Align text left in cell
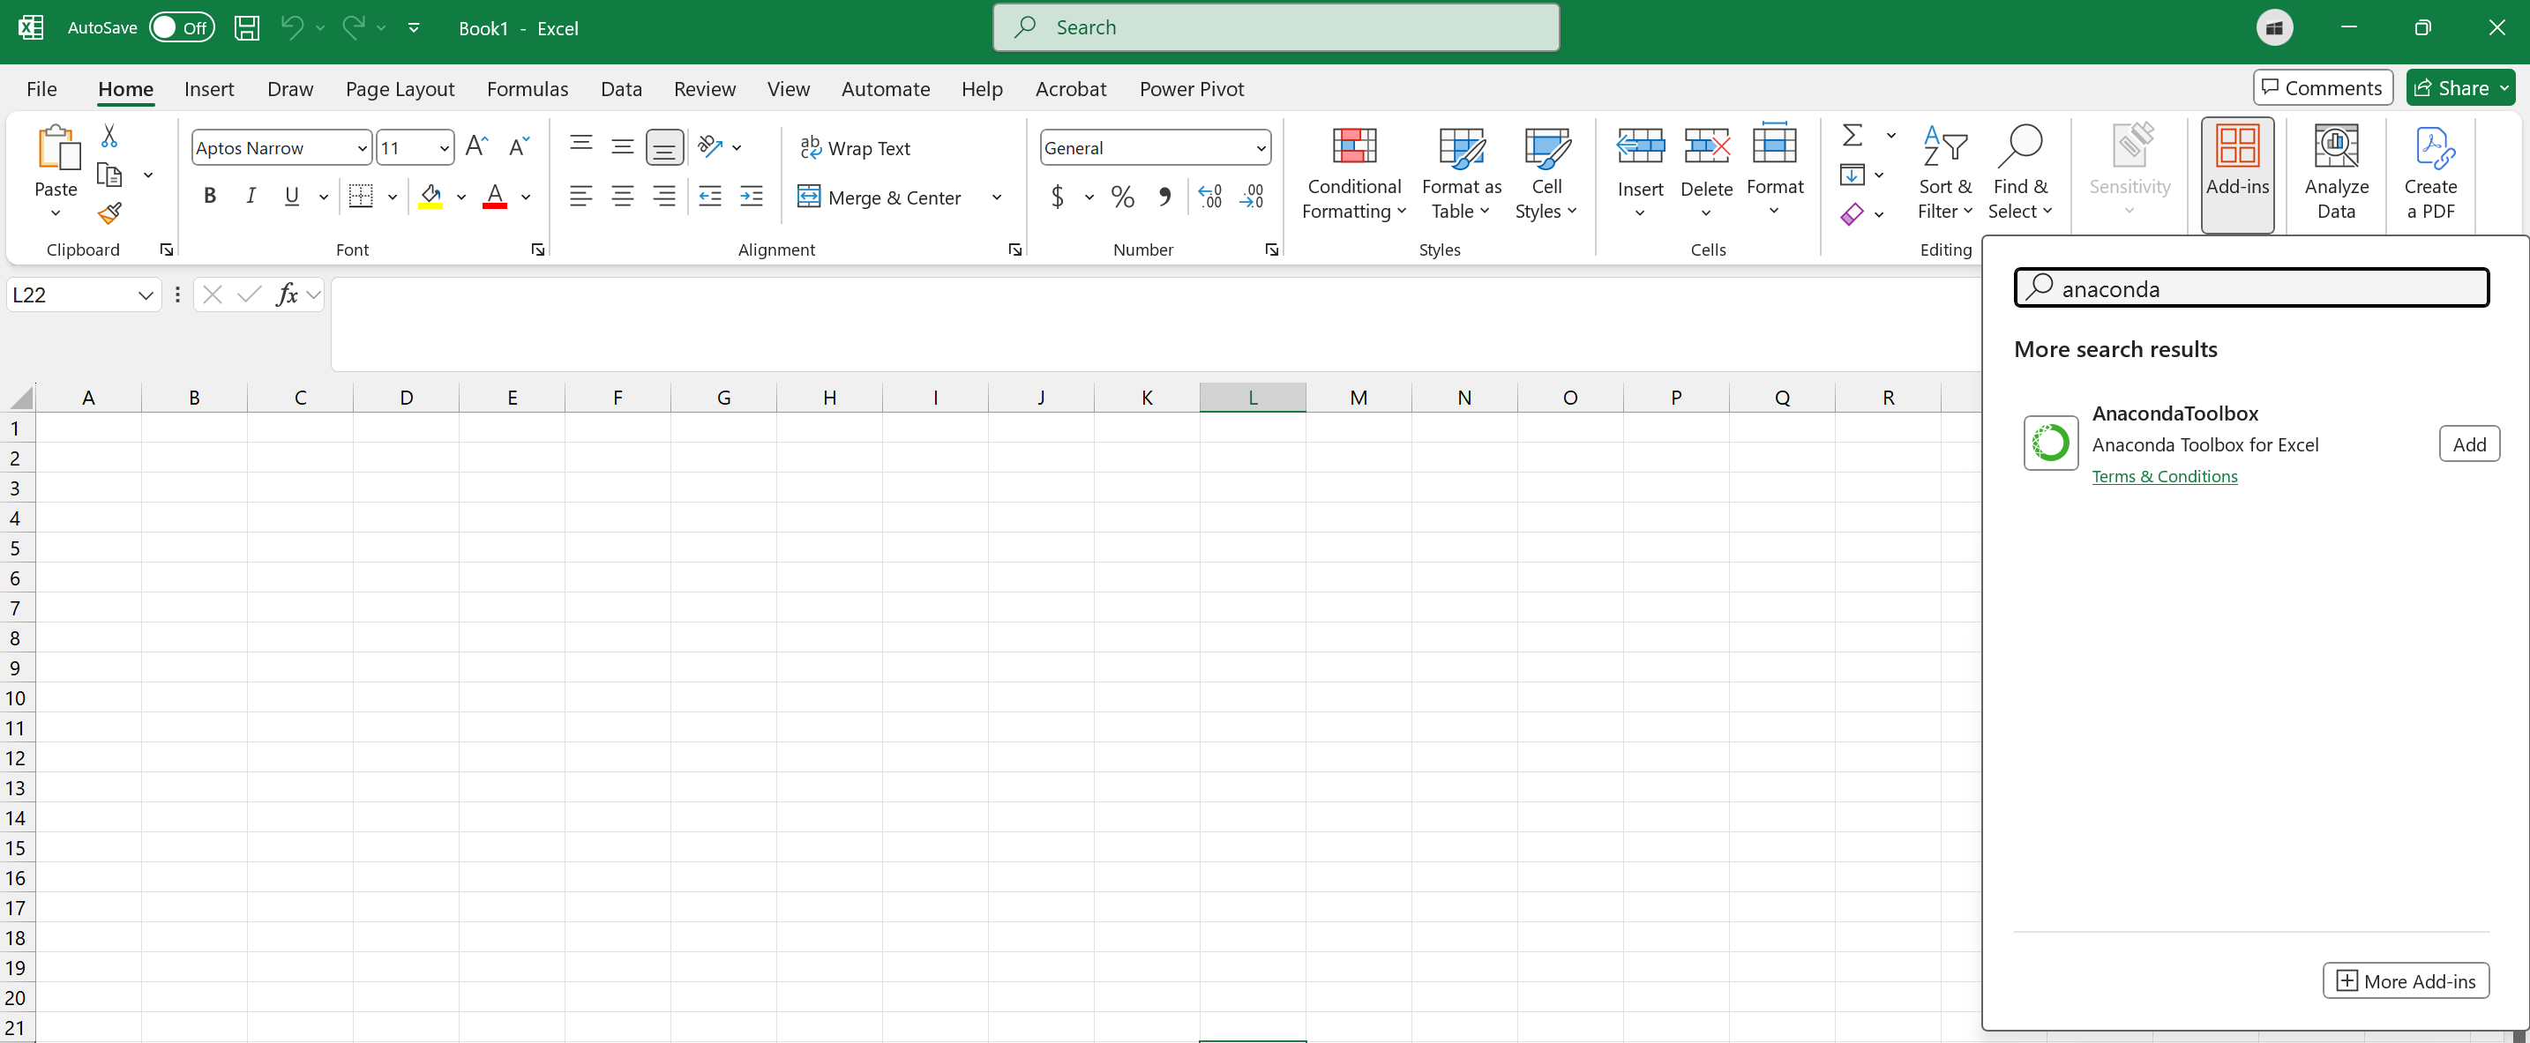Image resolution: width=2530 pixels, height=1043 pixels. [x=580, y=197]
